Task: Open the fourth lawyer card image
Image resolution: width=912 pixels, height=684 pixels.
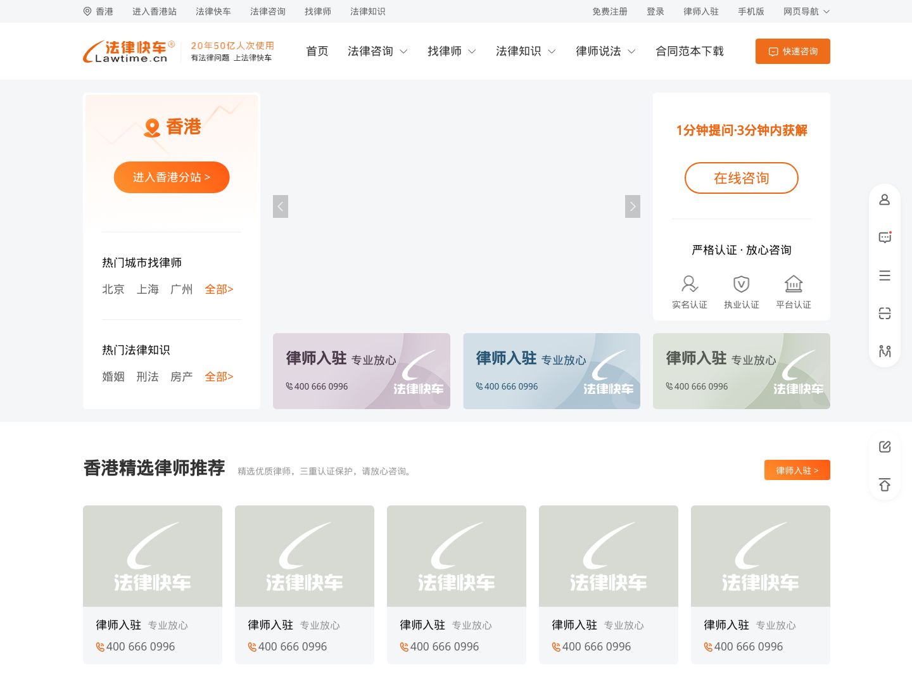Action: pos(609,556)
